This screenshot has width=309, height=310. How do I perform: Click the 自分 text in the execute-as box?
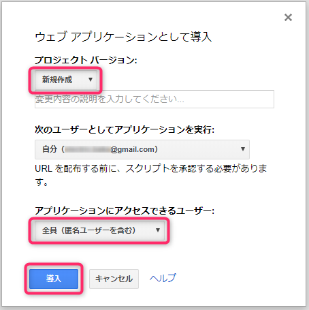click(50, 149)
